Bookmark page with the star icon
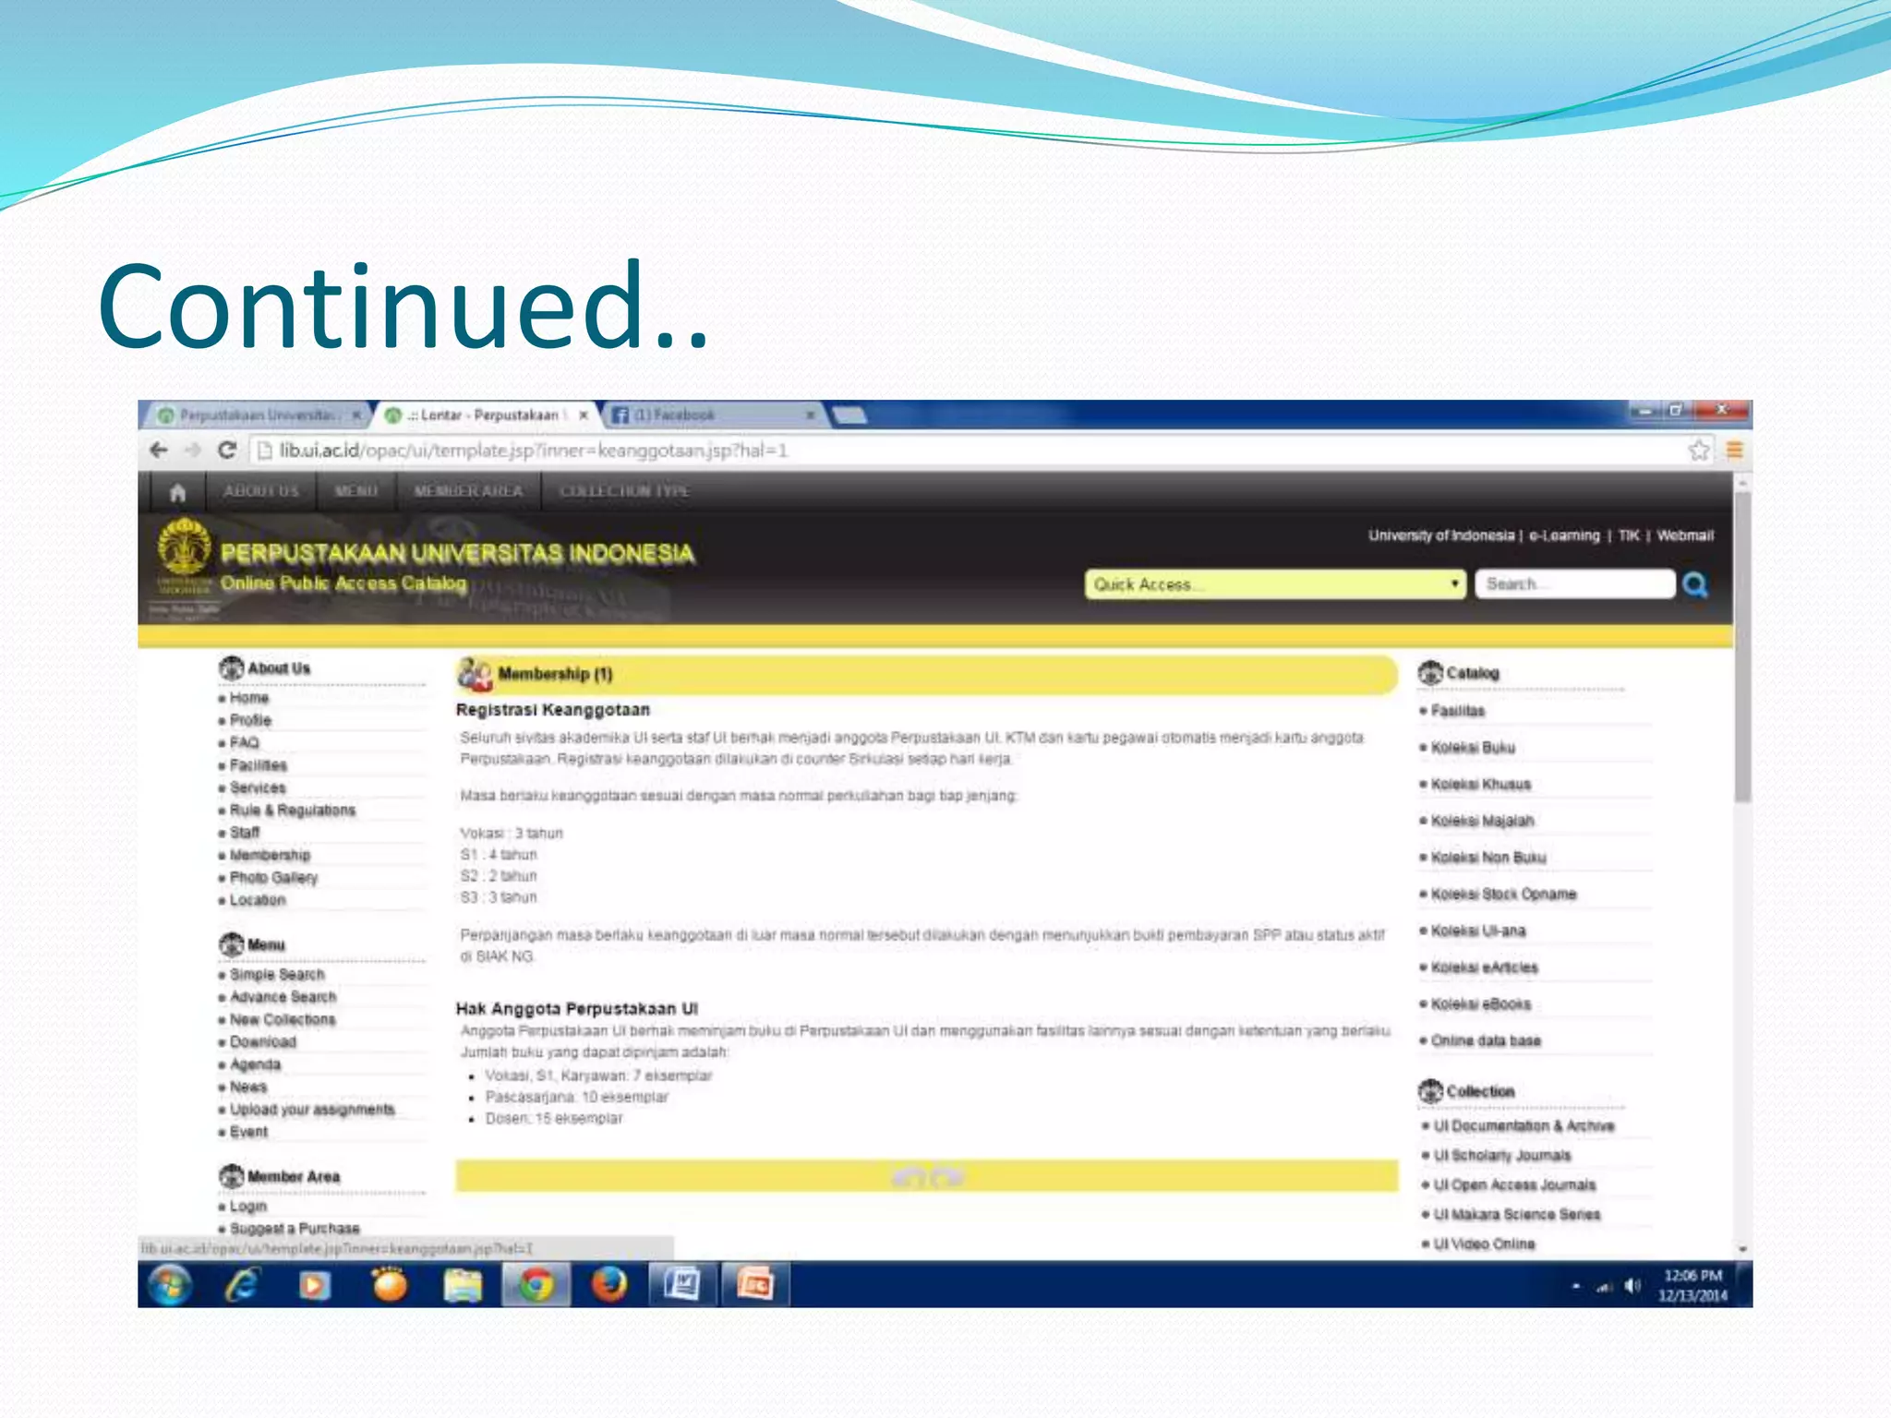 (x=1698, y=451)
